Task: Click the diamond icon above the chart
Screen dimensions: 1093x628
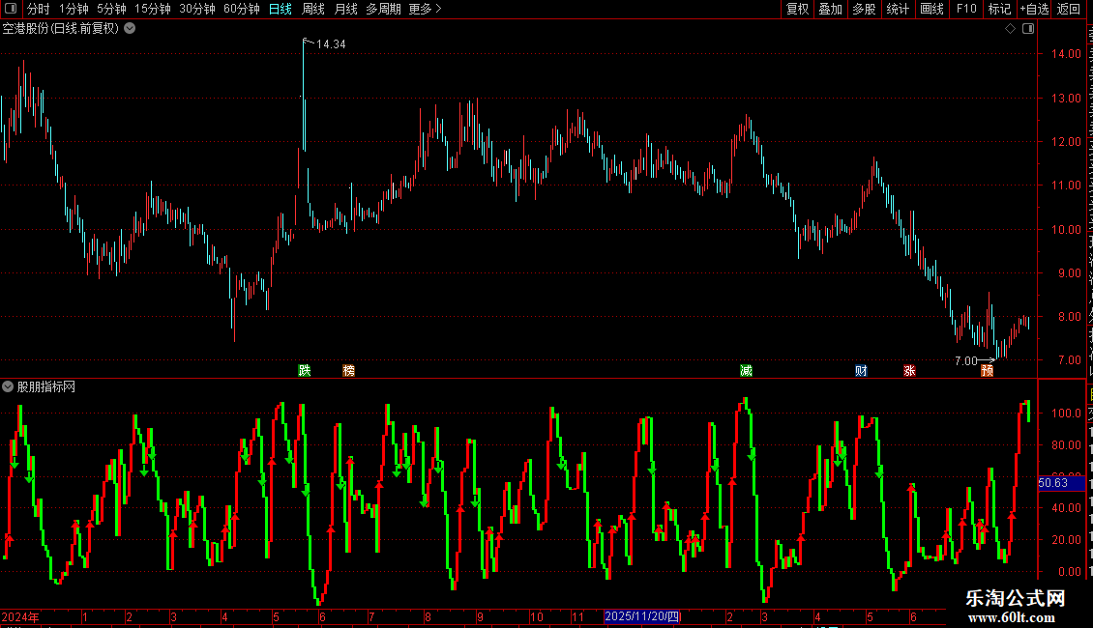Action: (x=1010, y=29)
